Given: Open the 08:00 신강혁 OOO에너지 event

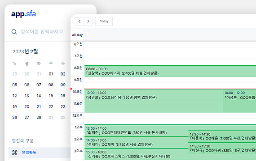Looking at the screenshot, I should (170, 71).
